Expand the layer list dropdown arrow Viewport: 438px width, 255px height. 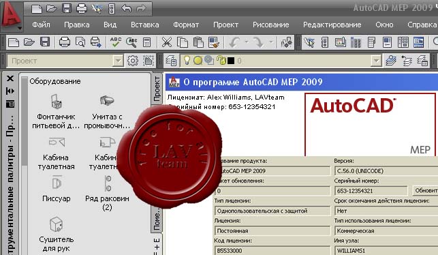pos(376,61)
